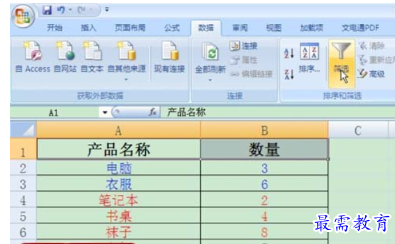Sort descending Z to A

point(289,74)
